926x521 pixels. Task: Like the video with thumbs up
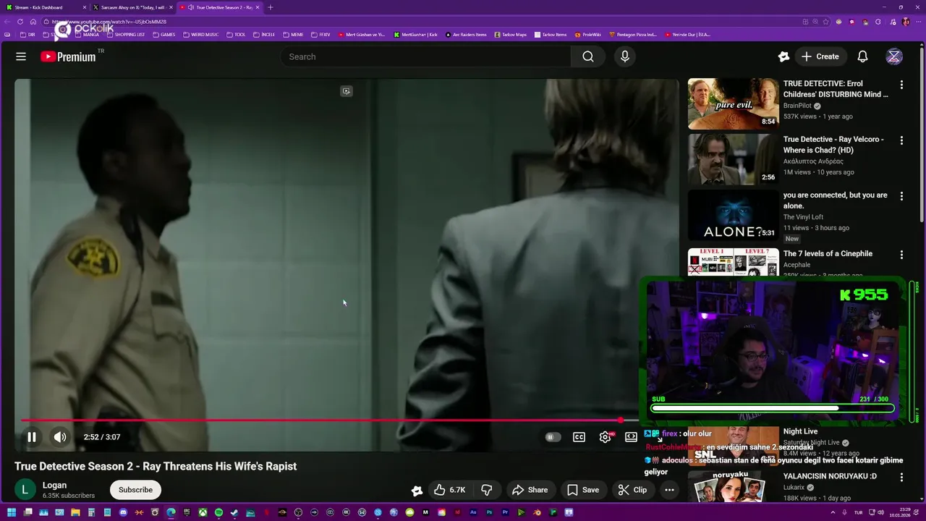[x=449, y=490]
